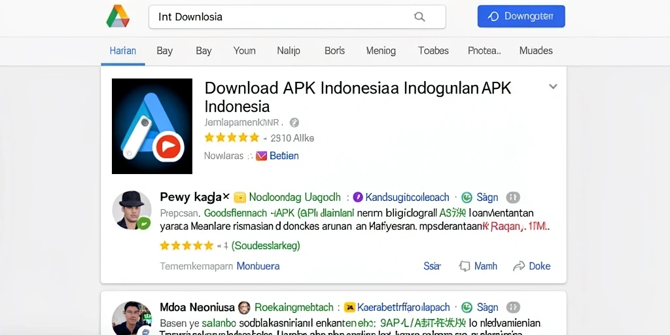Viewport: 670px width, 335px height.
Task: Switch to the Nalijp tab
Action: click(x=289, y=51)
